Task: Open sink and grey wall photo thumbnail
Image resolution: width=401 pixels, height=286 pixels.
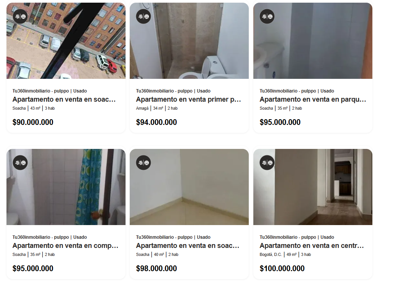Action: [313, 41]
